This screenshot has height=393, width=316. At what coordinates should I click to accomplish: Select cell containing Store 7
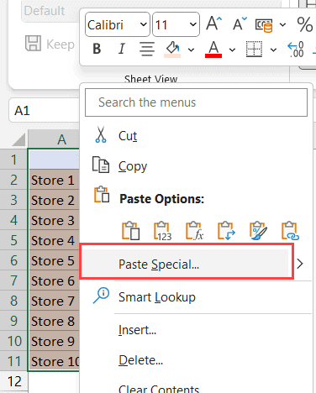(x=54, y=301)
